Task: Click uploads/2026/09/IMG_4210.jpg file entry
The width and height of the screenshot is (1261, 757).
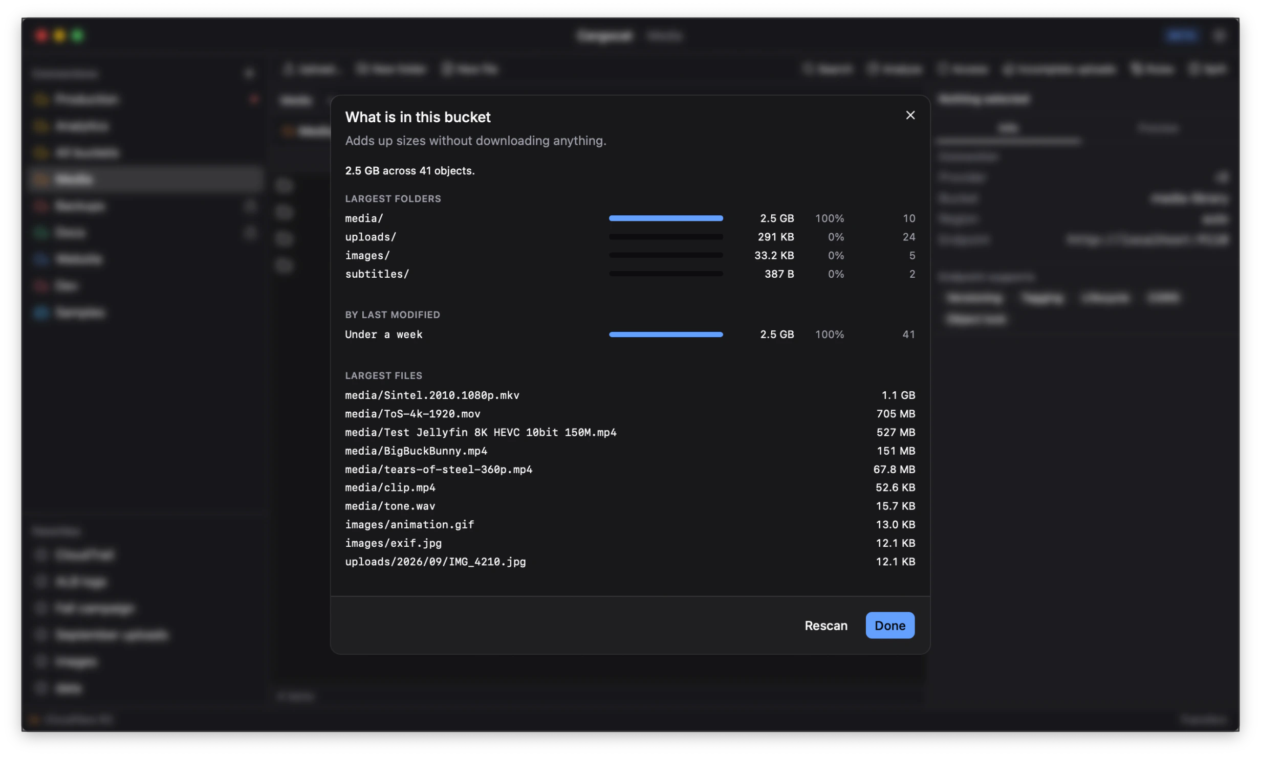Action: point(630,561)
